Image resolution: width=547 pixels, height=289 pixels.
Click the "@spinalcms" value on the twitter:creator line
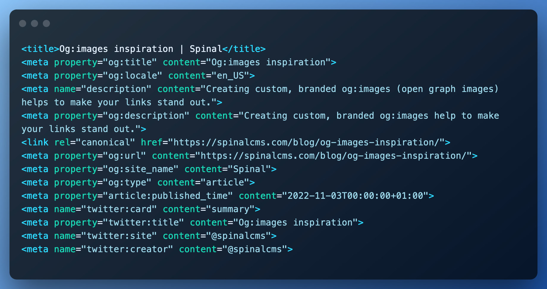255,249
